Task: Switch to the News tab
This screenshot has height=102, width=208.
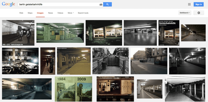Action: (x=50, y=13)
